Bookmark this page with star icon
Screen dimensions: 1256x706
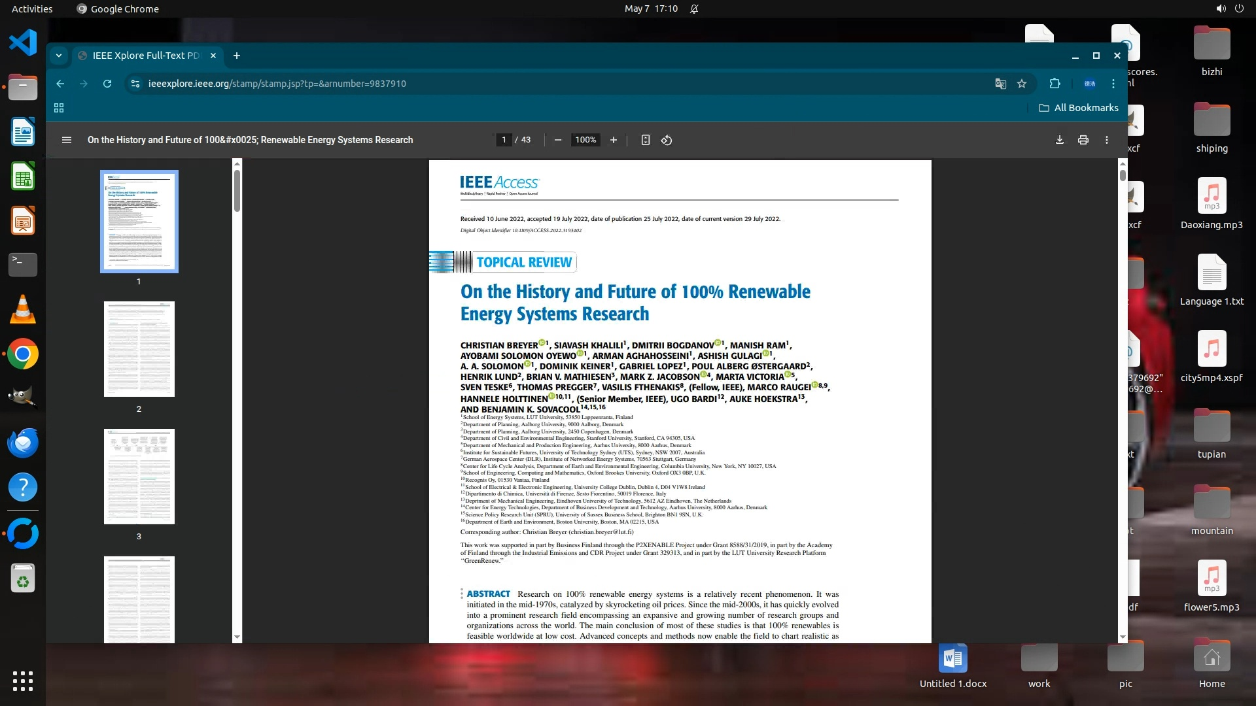pos(1022,84)
